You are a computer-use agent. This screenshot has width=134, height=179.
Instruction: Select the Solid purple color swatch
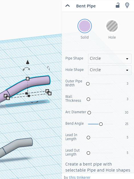click(x=85, y=26)
